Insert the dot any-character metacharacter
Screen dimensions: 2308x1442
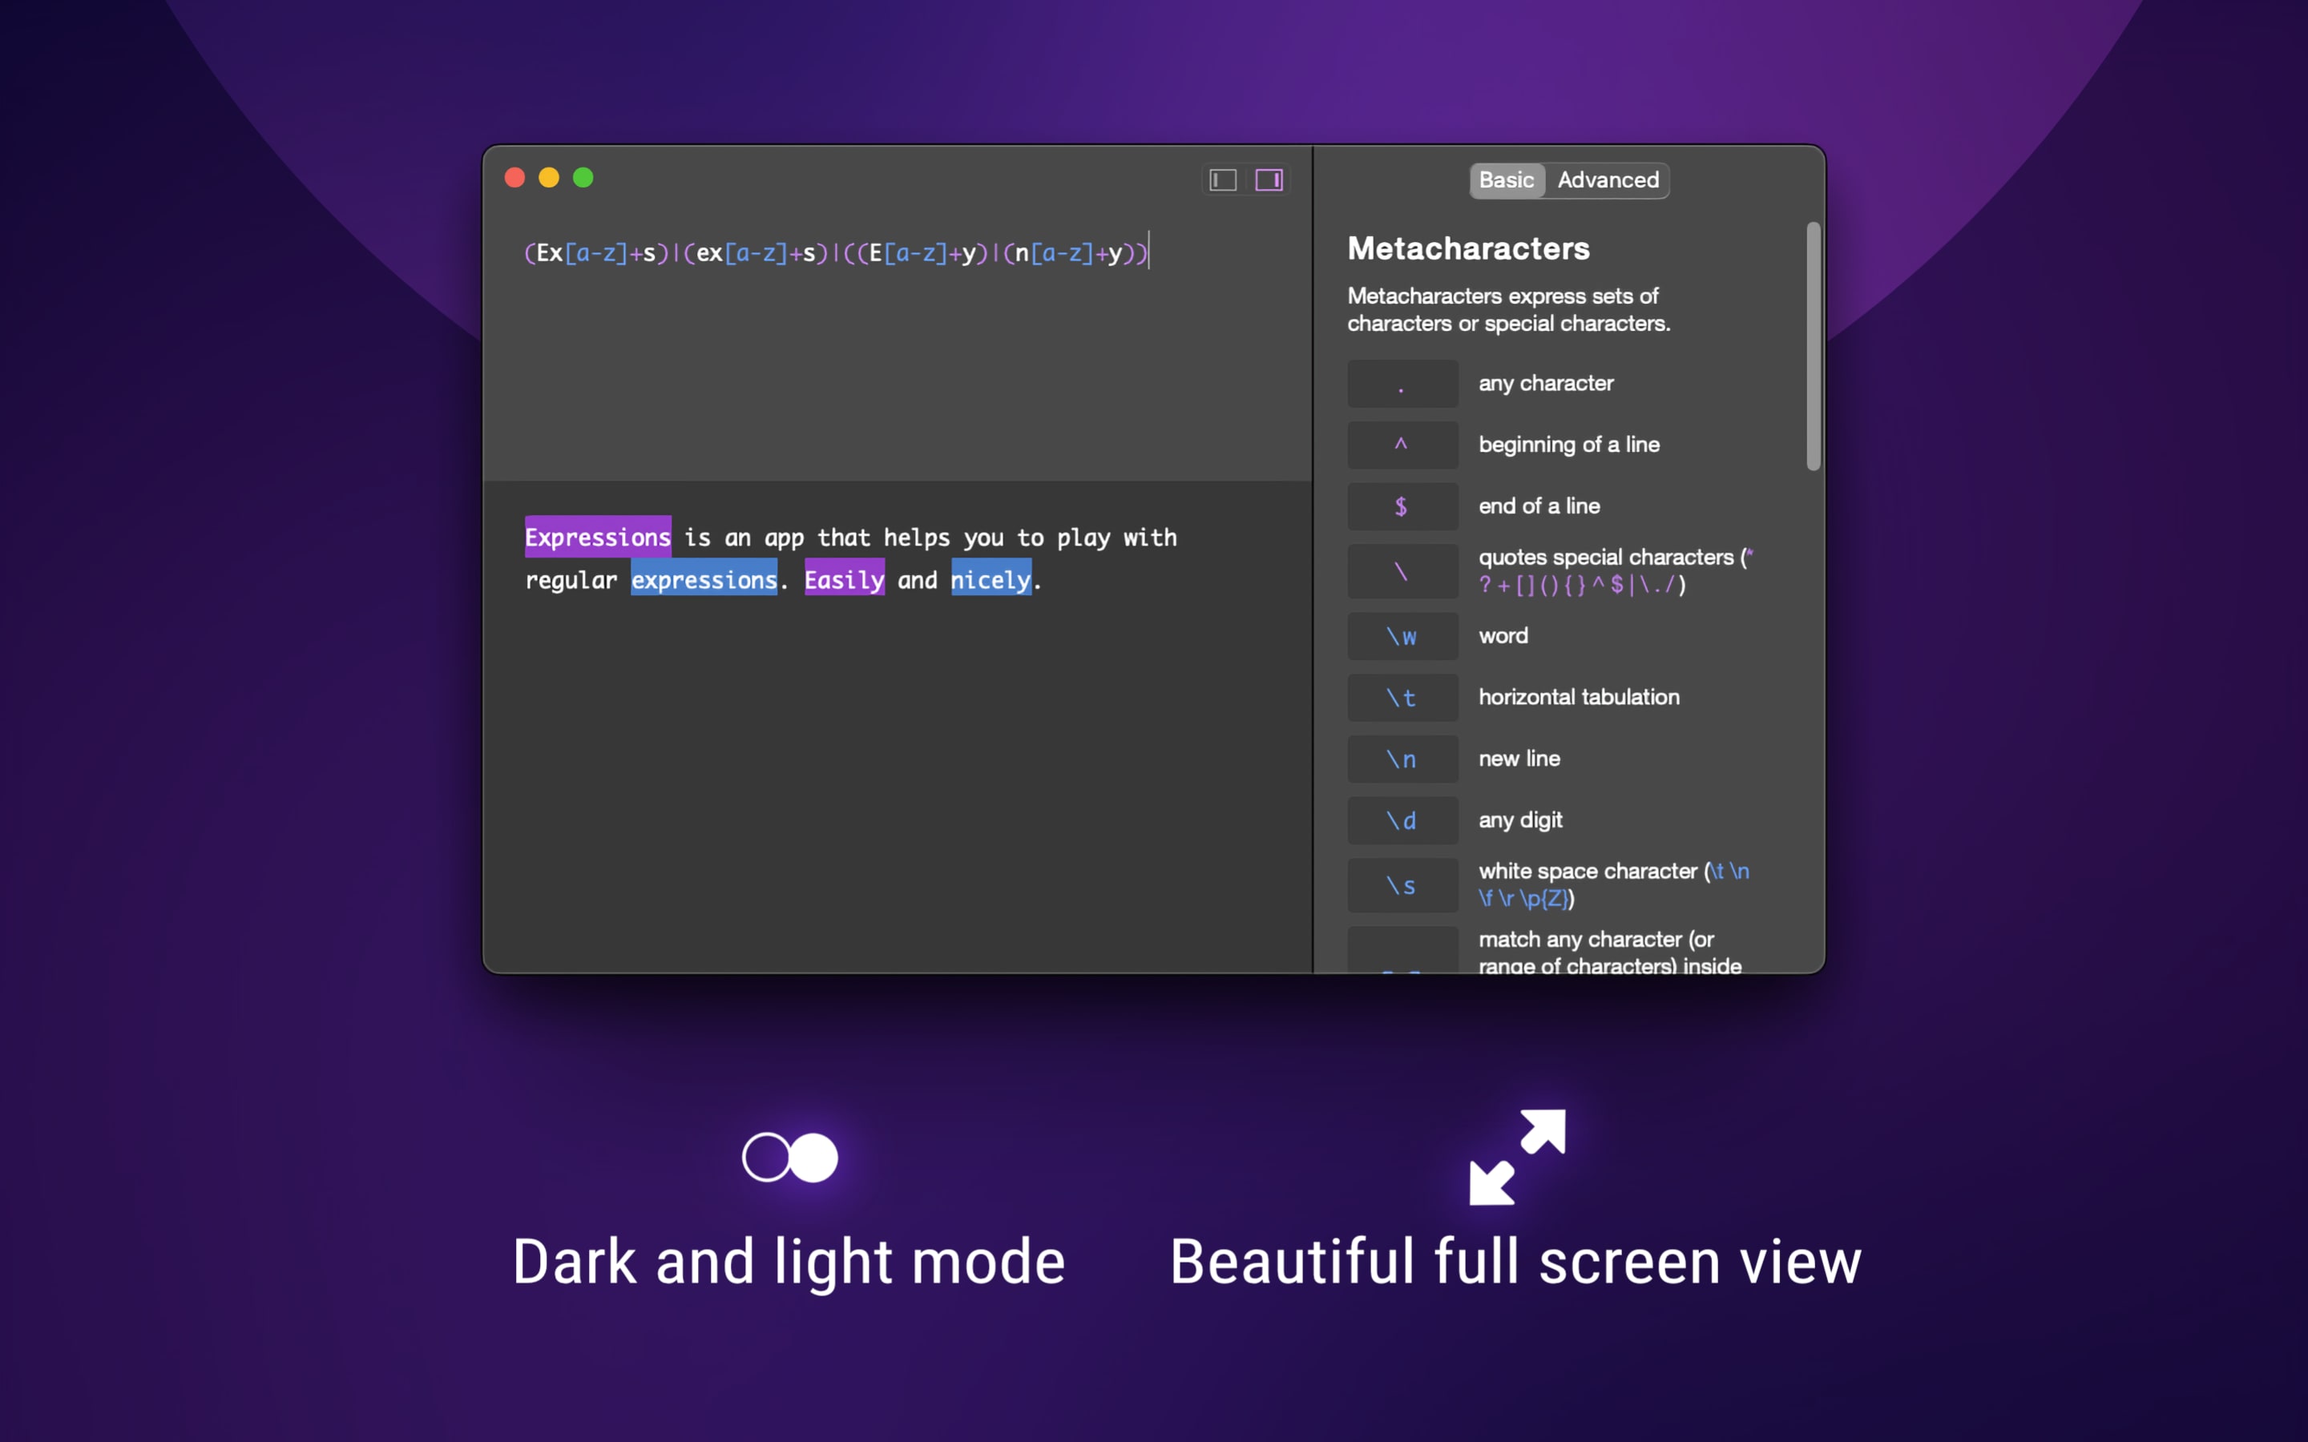(x=1402, y=384)
